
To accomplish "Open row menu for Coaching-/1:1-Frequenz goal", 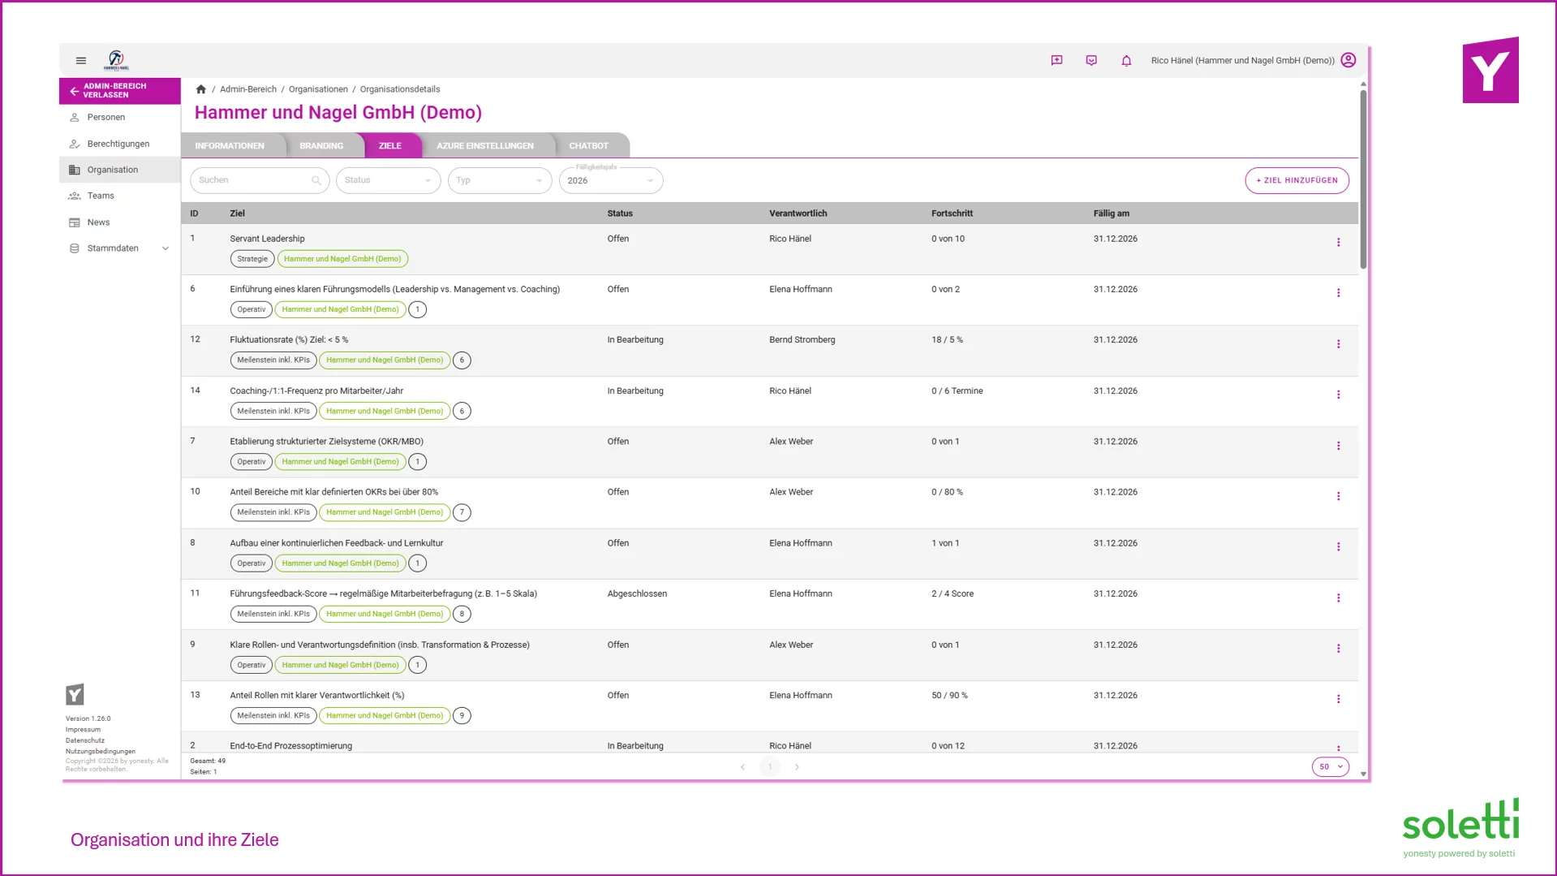I will (x=1339, y=395).
